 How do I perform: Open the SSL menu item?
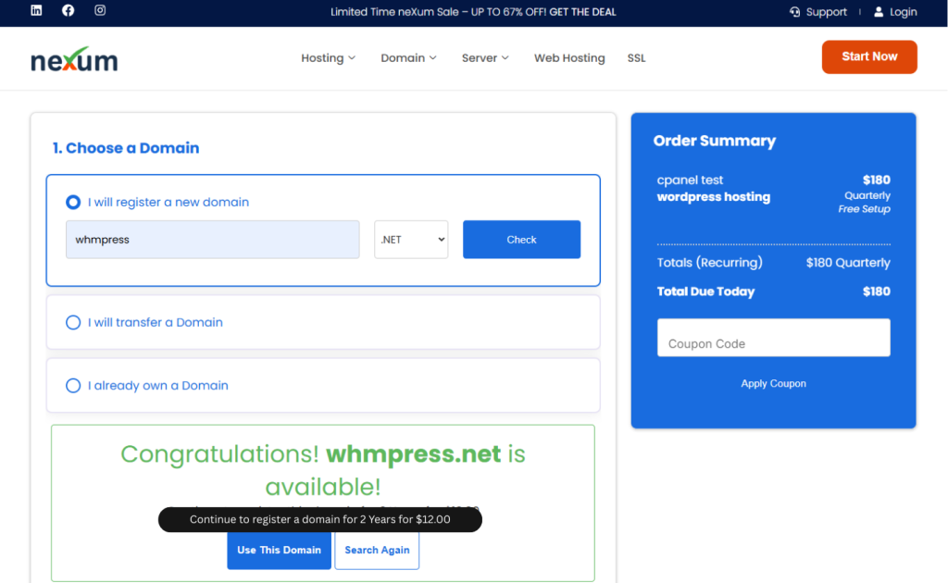(x=636, y=57)
